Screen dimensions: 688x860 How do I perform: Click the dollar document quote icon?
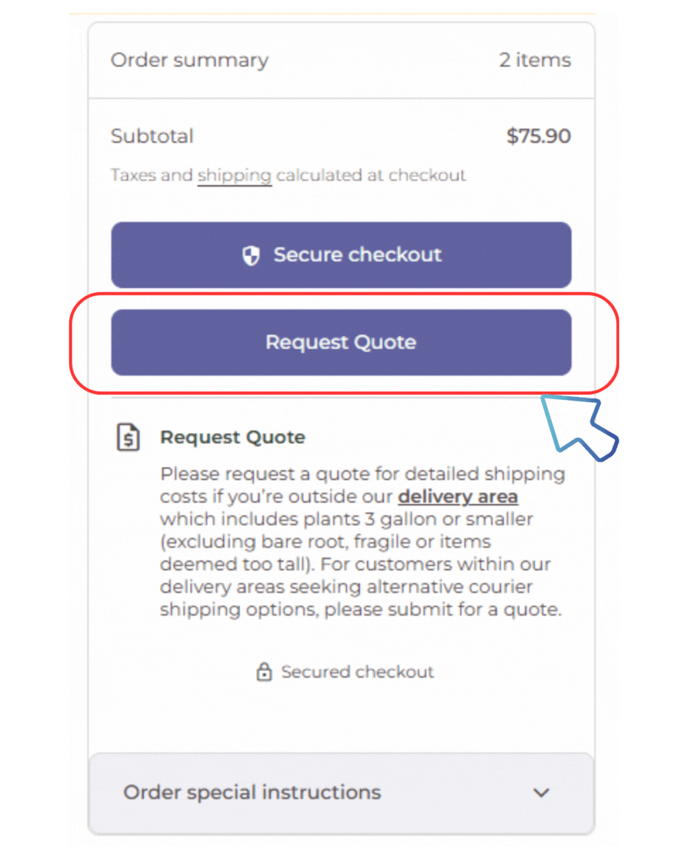128,438
